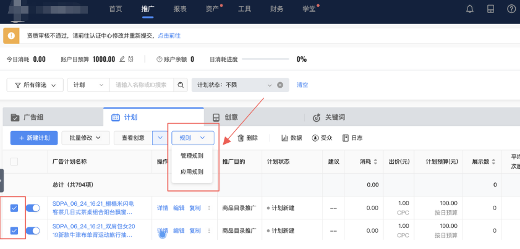Image resolution: width=520 pixels, height=249 pixels.
Task: Switch to the 创意 tab
Action: click(x=254, y=117)
